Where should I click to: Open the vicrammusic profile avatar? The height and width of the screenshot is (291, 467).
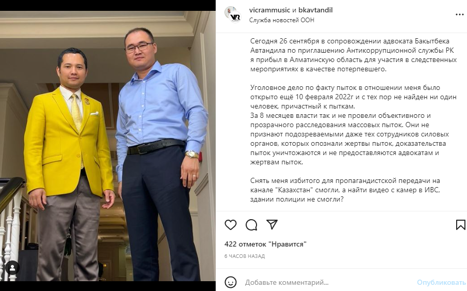point(233,14)
